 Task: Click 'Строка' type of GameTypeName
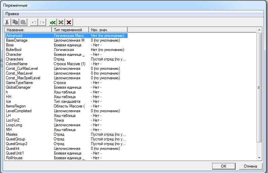point(60,83)
